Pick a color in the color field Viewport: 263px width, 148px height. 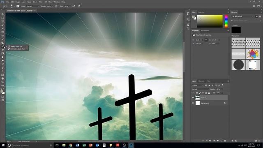(210, 21)
